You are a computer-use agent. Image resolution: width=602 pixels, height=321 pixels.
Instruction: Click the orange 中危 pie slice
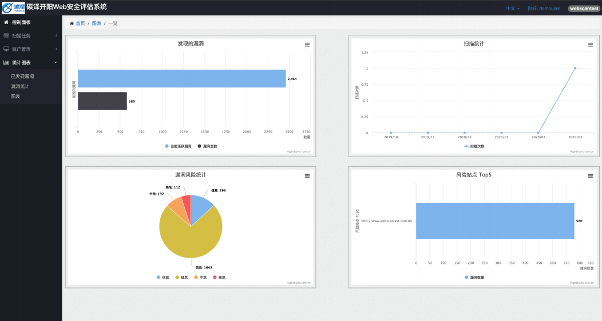[x=179, y=209]
